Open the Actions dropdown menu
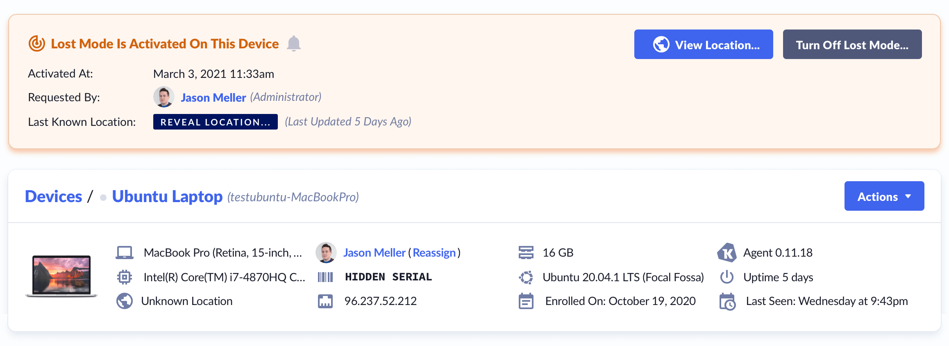 click(x=884, y=196)
